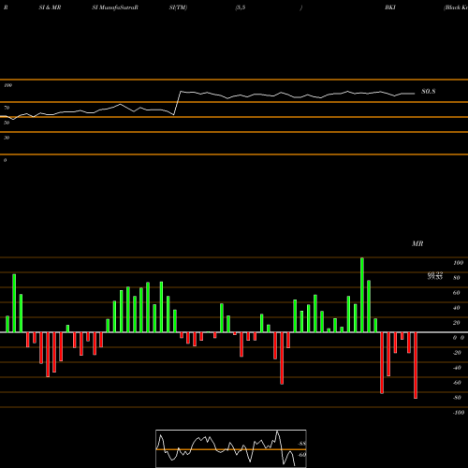Click the overlapping 69.22 value label in MR panel
Image resolution: width=468 pixels, height=468 pixels.
pos(435,275)
